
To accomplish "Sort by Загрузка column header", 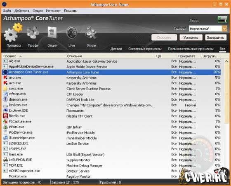I will [x=210, y=56].
